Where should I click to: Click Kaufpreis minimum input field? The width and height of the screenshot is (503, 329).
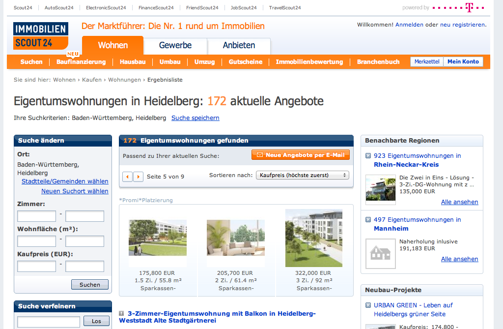pyautogui.click(x=36, y=267)
